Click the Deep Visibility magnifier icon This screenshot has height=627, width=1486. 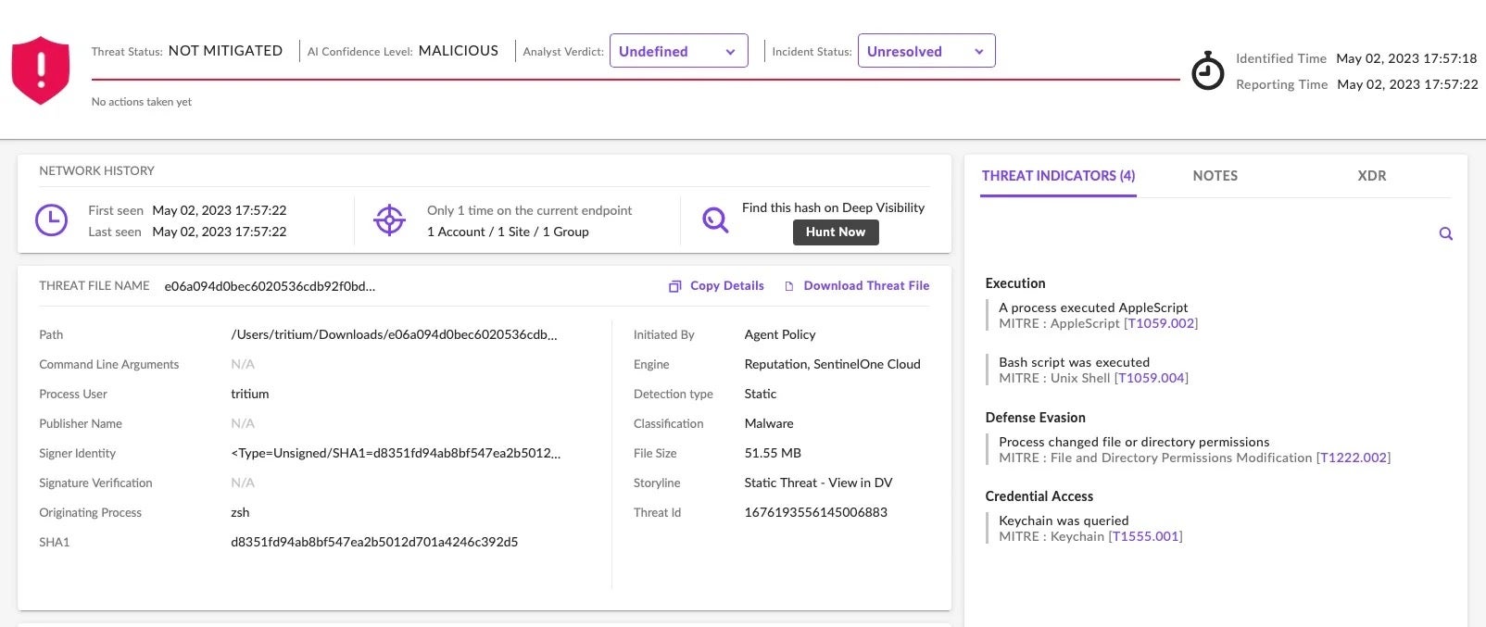tap(715, 219)
